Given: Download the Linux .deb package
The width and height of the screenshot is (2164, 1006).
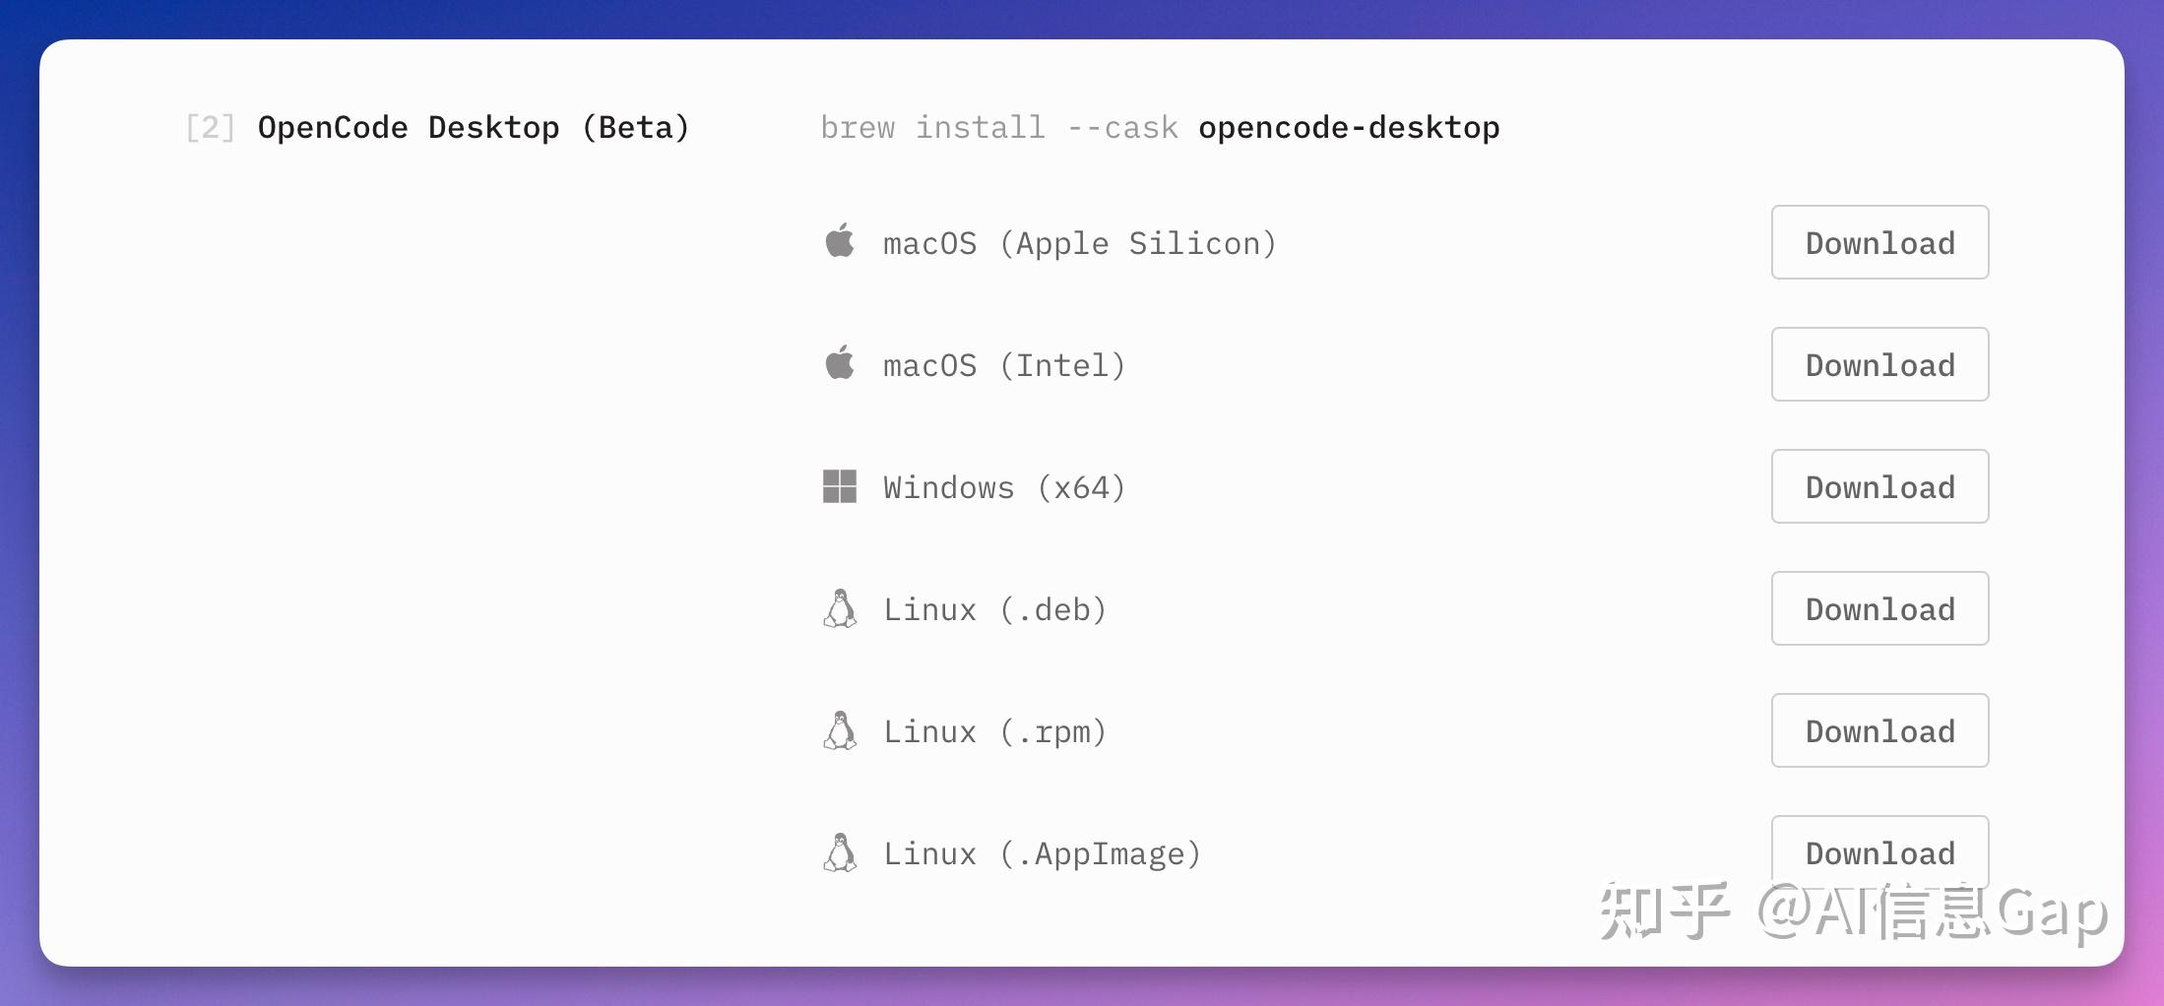Looking at the screenshot, I should coord(1878,607).
